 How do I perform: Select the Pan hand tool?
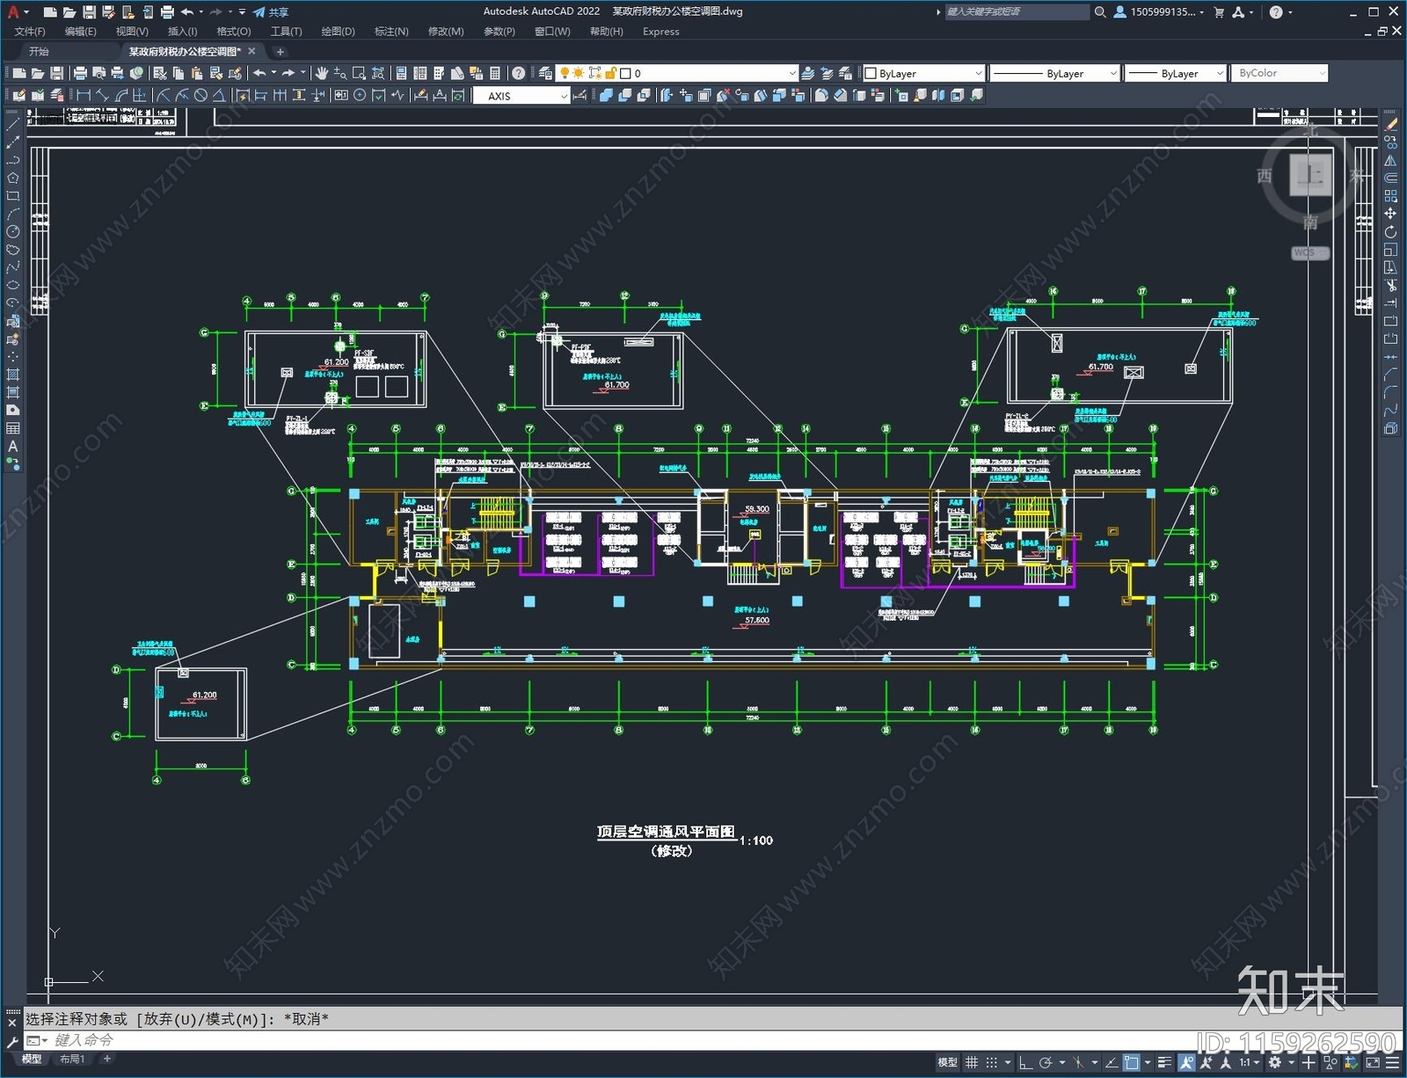tap(322, 73)
